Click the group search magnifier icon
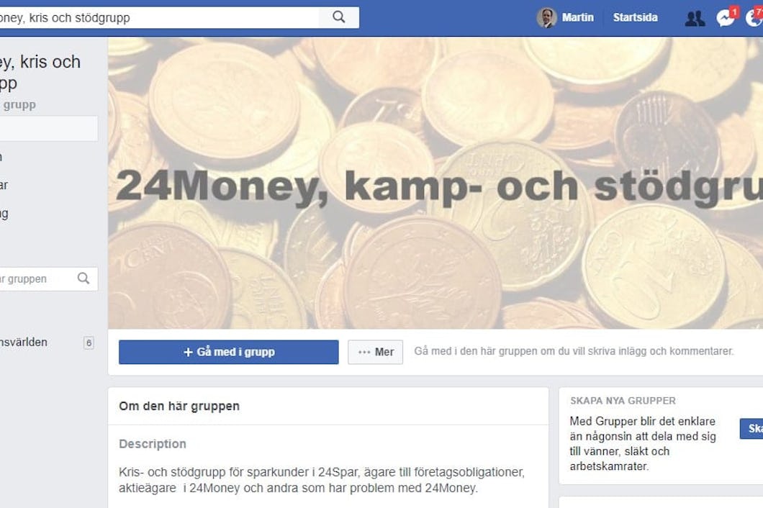Screen dimensions: 763x508 pos(83,278)
